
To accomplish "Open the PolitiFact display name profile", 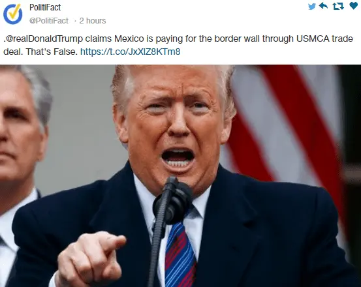I will [x=45, y=7].
